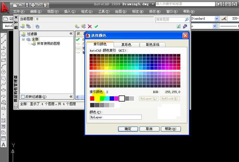
Task: Pick the blue standard color swatch
Action: point(112,99)
